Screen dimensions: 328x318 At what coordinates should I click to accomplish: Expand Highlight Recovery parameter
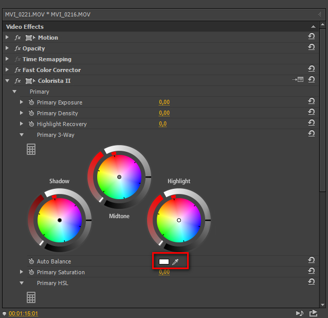22,123
